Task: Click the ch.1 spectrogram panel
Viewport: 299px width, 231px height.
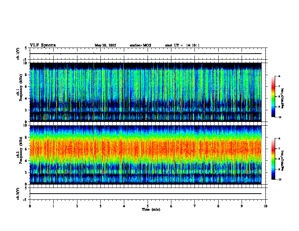Action: pos(146,92)
